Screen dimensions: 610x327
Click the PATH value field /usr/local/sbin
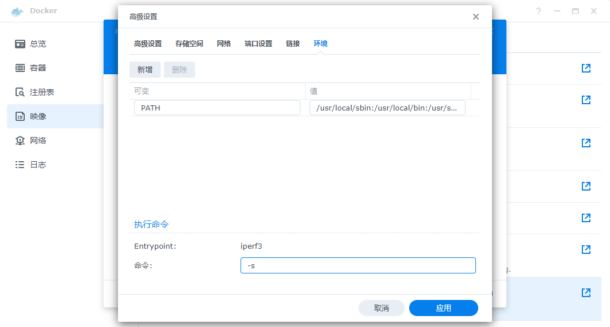click(387, 108)
